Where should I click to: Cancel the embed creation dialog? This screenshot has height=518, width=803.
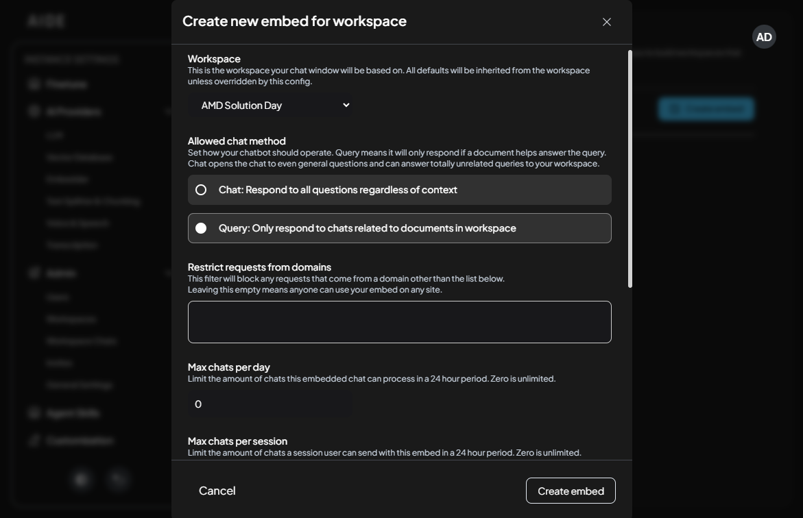tap(217, 491)
